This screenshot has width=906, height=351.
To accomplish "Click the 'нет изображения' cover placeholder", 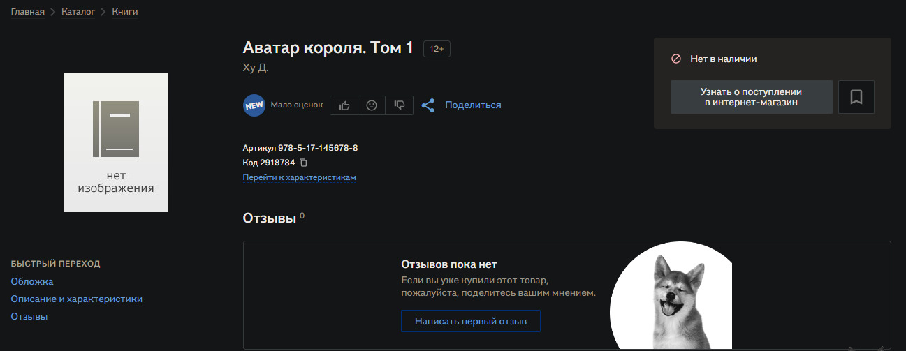I will click(116, 142).
